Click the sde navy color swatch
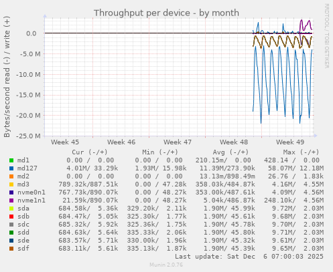The height and width of the screenshot is (272, 333). 11,241
